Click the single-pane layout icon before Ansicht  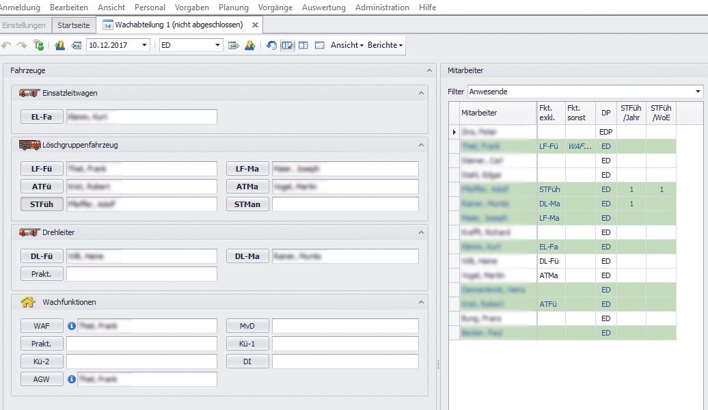point(319,45)
